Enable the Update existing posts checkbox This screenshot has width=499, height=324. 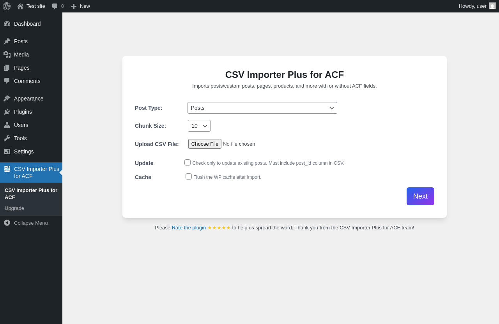[188, 162]
